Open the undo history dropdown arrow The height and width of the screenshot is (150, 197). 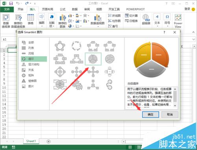(21, 3)
